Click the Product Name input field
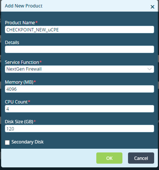This screenshot has height=170, width=159. tap(79, 30)
